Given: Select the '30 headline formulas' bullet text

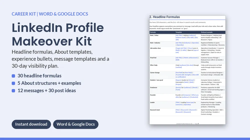Looking at the screenshot, I should tap(39, 76).
